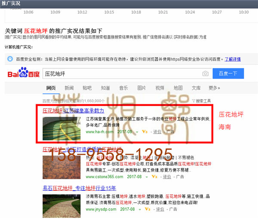Click V3 badge on www.cstone365.com result
Viewport: 258px width, 219px height.
(154, 176)
